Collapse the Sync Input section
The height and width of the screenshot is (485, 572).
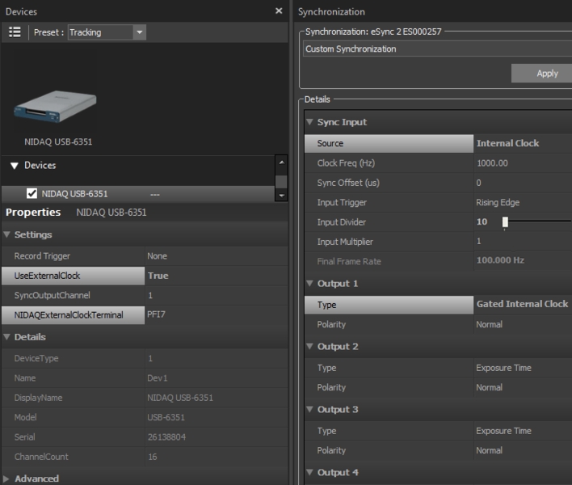309,122
